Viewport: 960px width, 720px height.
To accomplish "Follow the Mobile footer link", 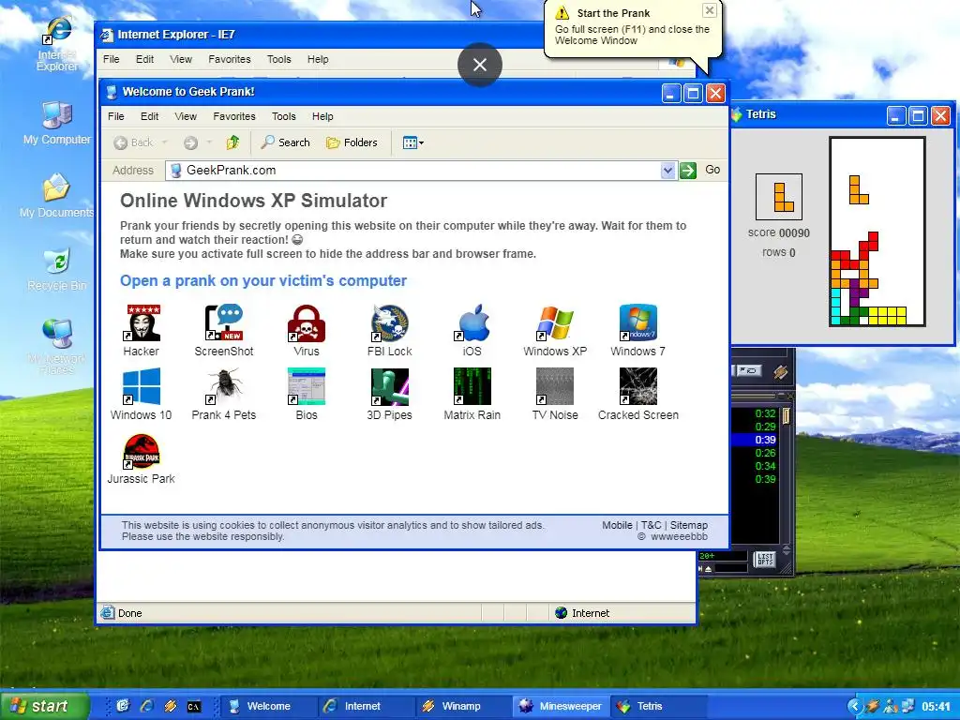I will pyautogui.click(x=617, y=525).
